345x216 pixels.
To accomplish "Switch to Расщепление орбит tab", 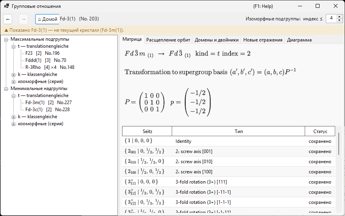I will (168, 40).
